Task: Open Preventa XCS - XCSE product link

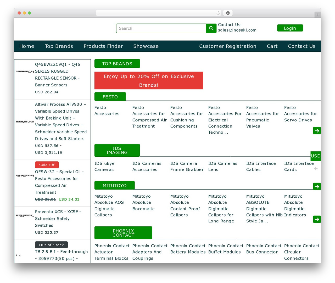Action: pos(58,219)
